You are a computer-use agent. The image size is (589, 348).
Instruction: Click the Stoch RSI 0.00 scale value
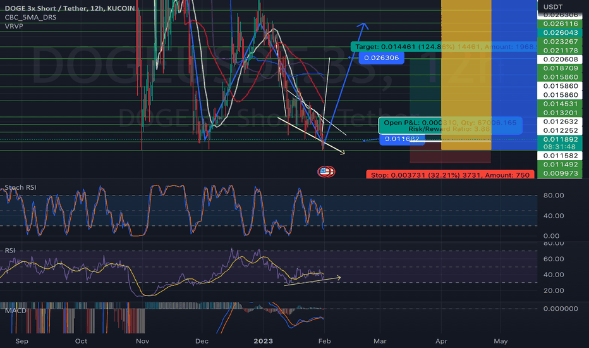[x=551, y=236]
